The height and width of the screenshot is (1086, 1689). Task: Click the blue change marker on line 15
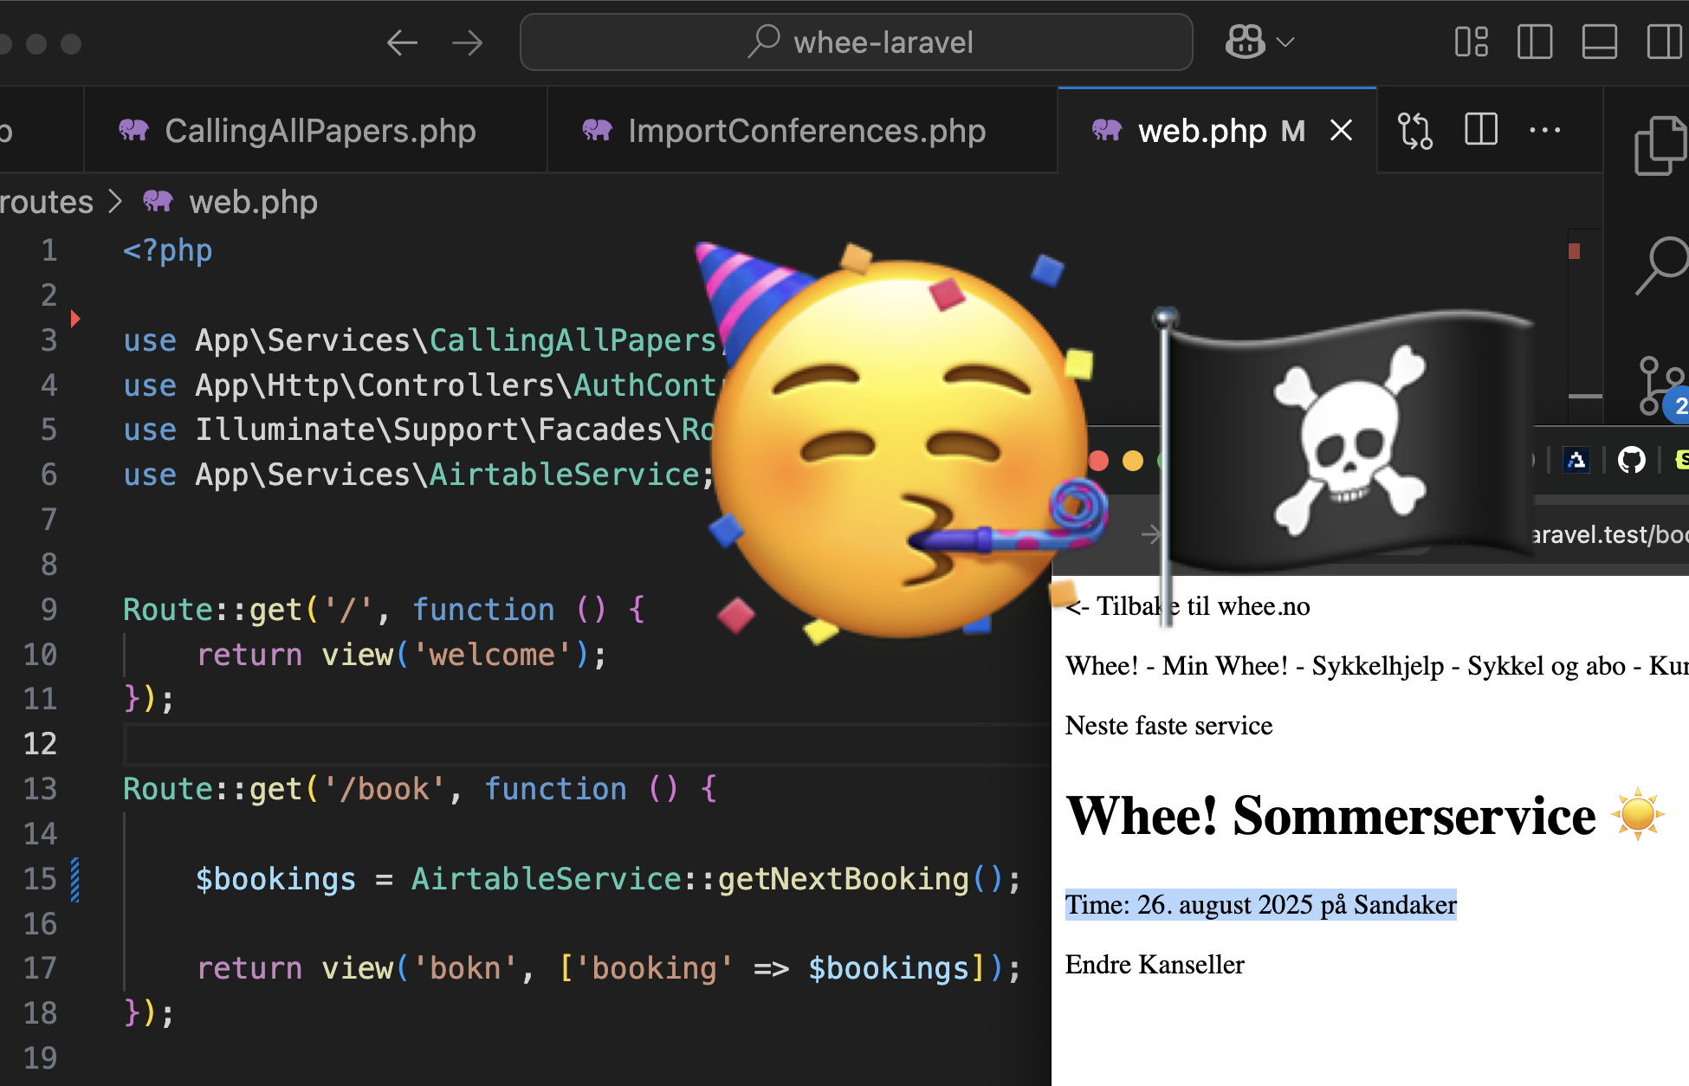point(75,879)
